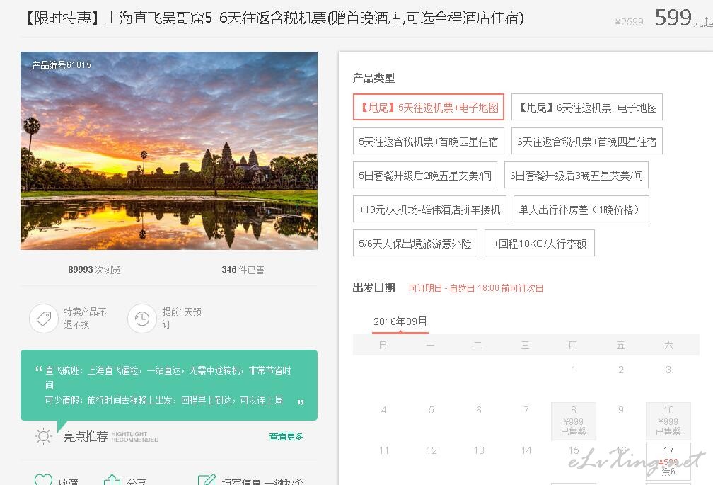713x485 pixels.
Task: Click calendar date 1
Action: point(574,370)
